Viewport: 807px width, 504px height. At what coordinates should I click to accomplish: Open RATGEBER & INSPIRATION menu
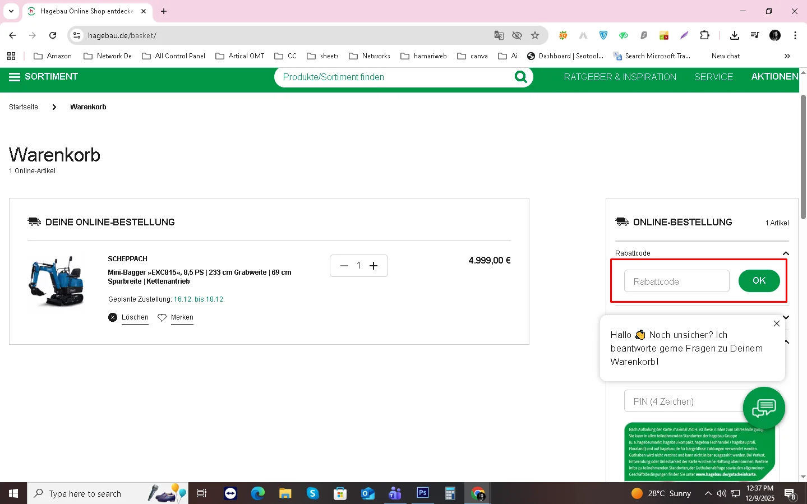pos(620,77)
